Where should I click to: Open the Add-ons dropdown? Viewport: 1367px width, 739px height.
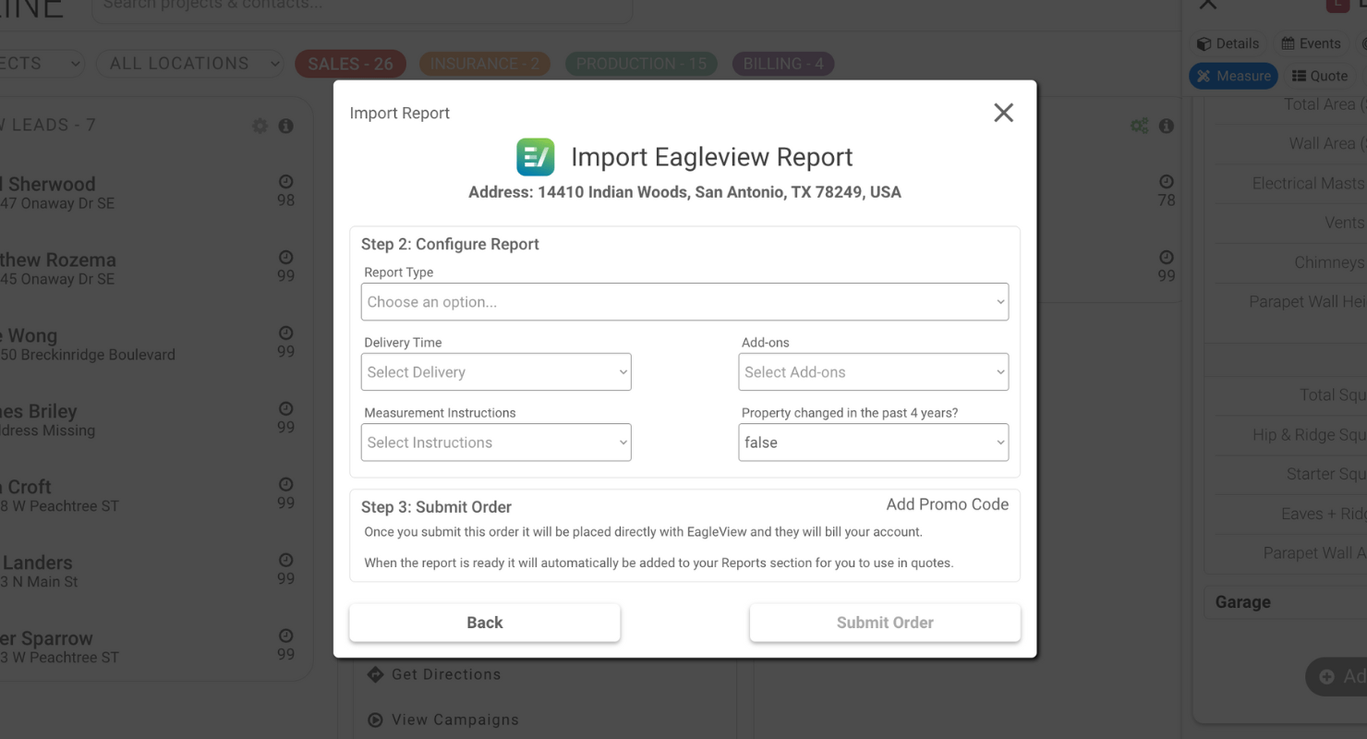[873, 372]
